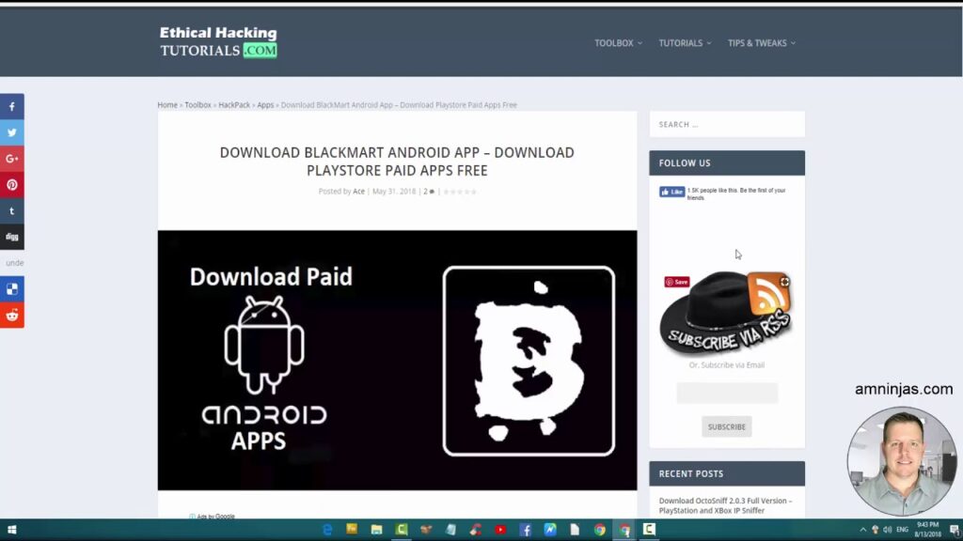The image size is (963, 541).
Task: Open File Explorer from taskbar
Action: (x=376, y=530)
